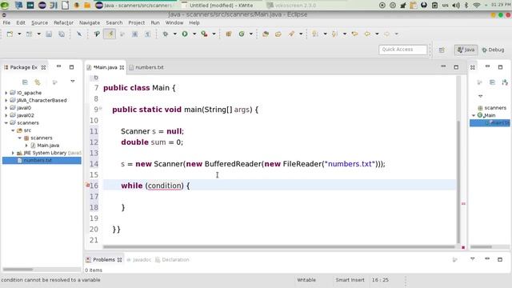Maximize the editor area
This screenshot has width=512, height=288.
[456, 67]
